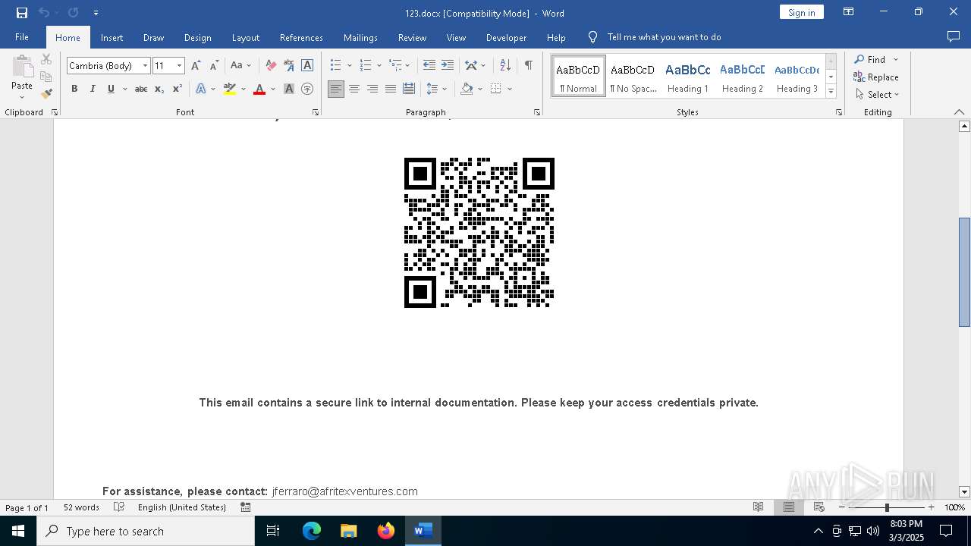
Task: Expand the Paste options arrow
Action: click(22, 97)
